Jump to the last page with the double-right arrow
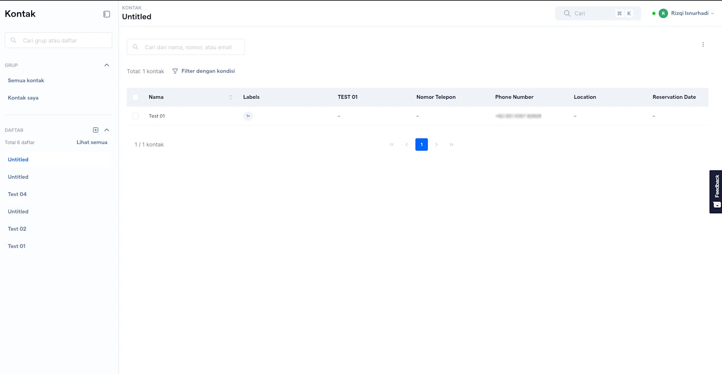 tap(451, 144)
